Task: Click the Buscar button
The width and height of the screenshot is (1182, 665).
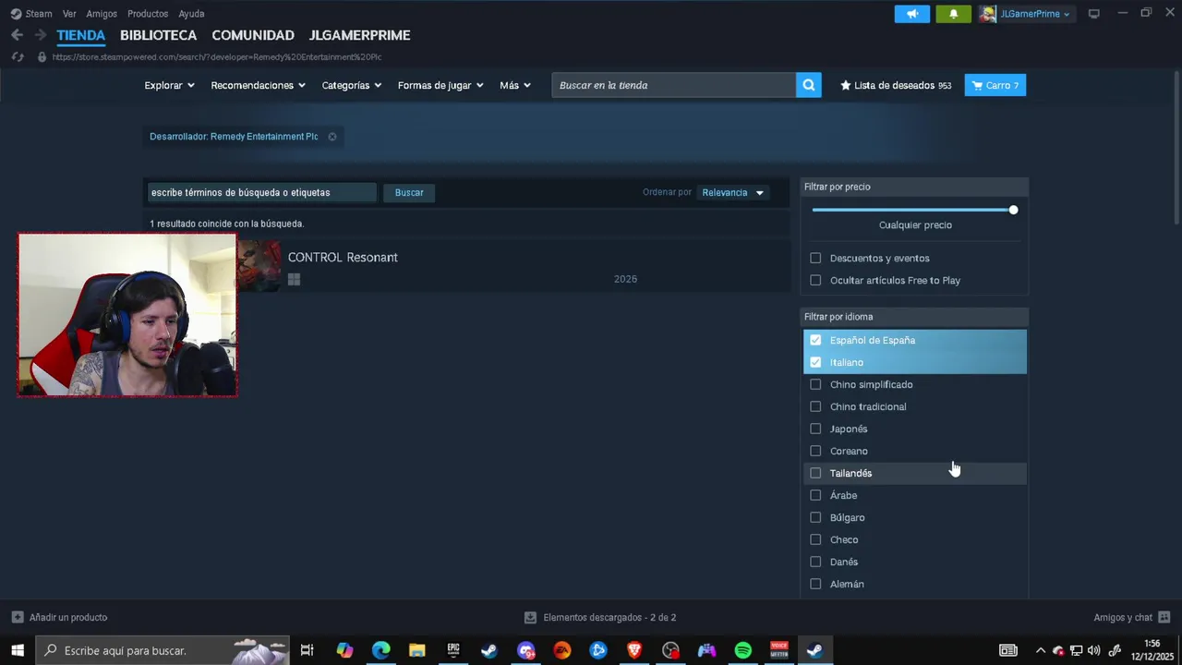Action: tap(409, 192)
